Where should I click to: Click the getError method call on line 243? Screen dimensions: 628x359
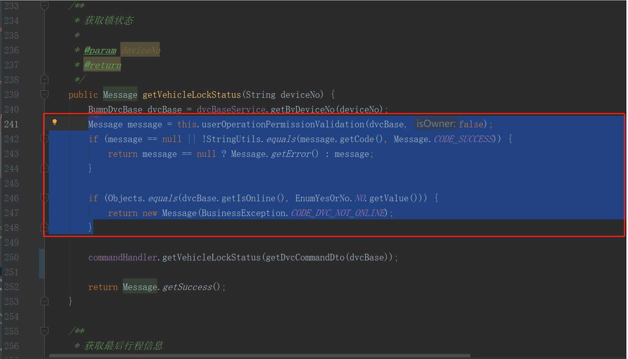pos(291,154)
